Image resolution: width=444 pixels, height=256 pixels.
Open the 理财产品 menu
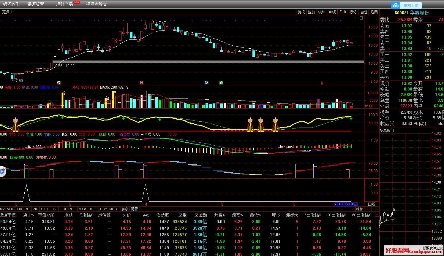(65, 4)
